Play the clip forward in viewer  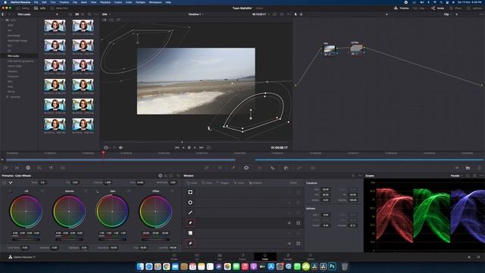(195, 148)
